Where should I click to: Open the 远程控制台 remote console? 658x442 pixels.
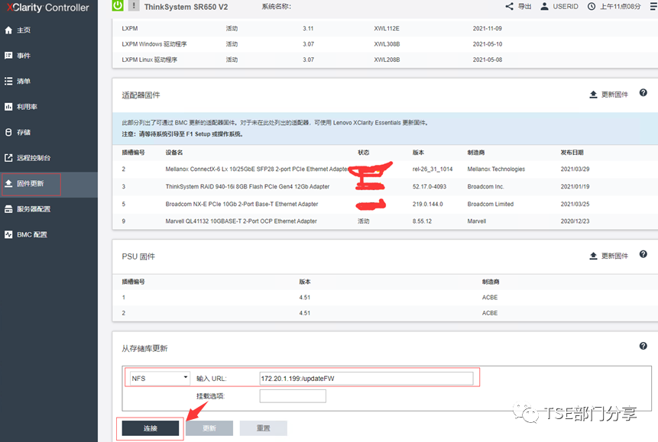pyautogui.click(x=34, y=158)
